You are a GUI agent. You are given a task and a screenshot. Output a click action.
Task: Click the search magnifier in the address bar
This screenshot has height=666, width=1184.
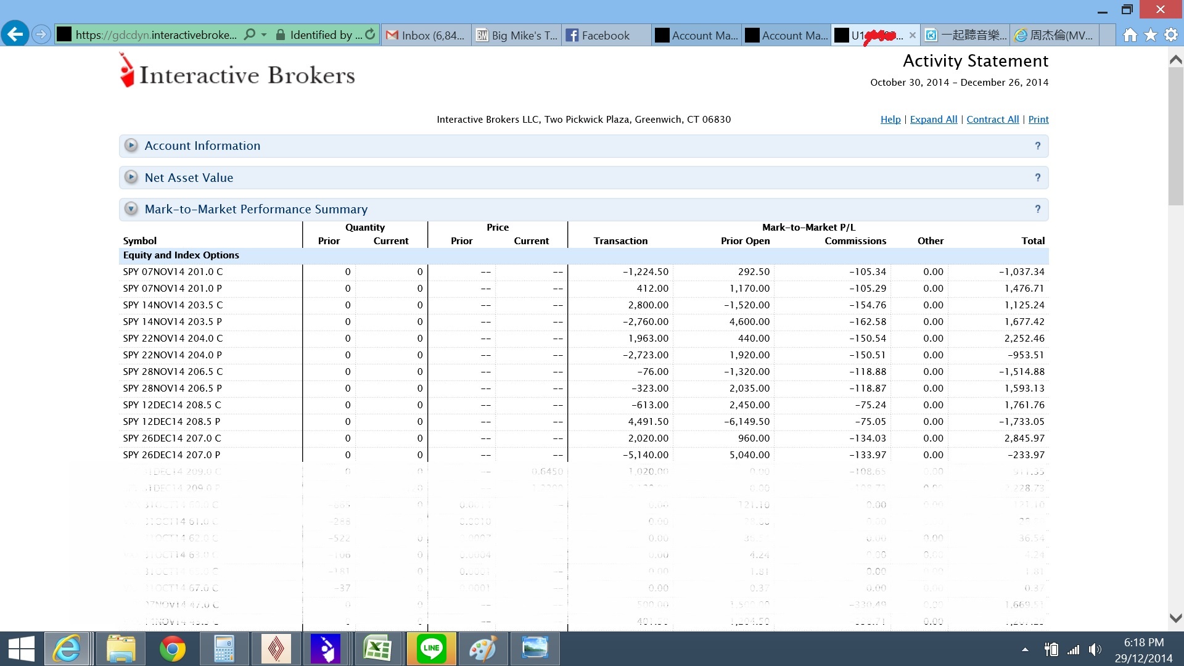click(x=250, y=35)
